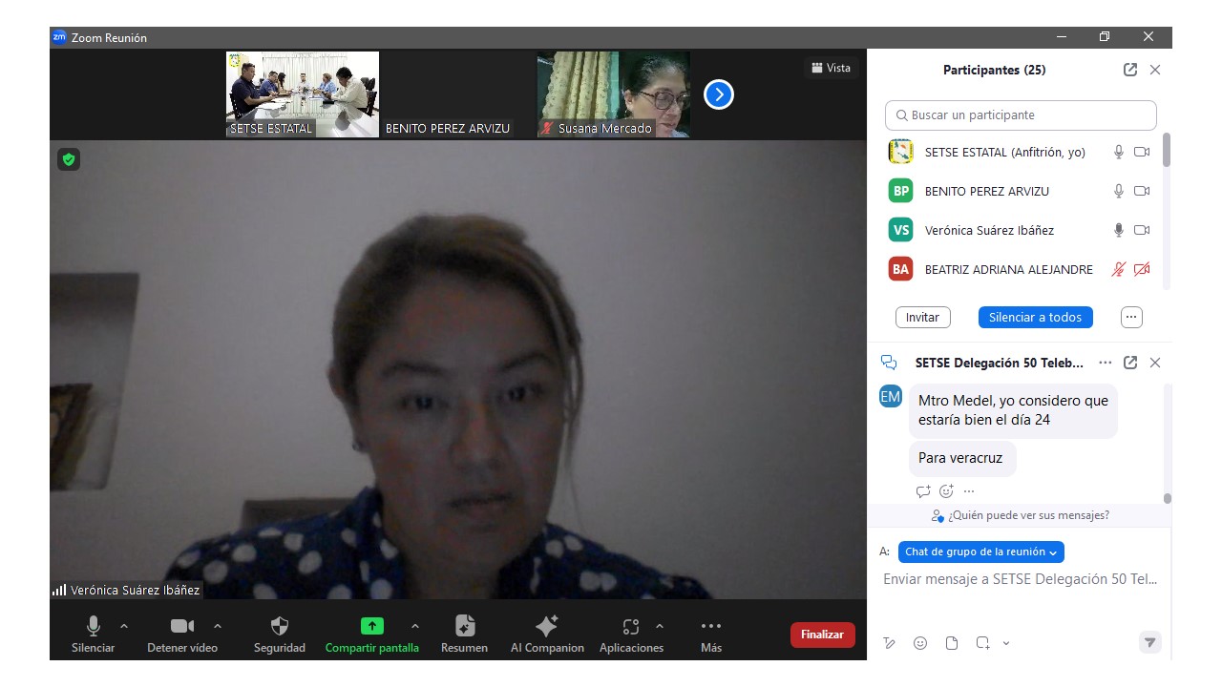Click the Invitar button

coord(922,317)
